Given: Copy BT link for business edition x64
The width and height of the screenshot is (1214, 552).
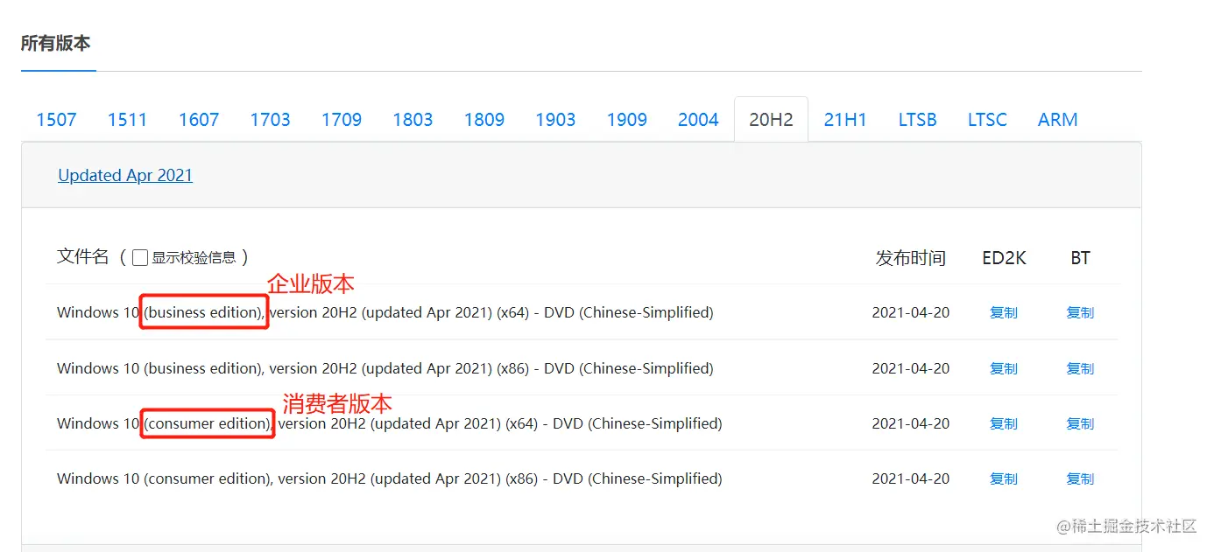Looking at the screenshot, I should pyautogui.click(x=1080, y=312).
